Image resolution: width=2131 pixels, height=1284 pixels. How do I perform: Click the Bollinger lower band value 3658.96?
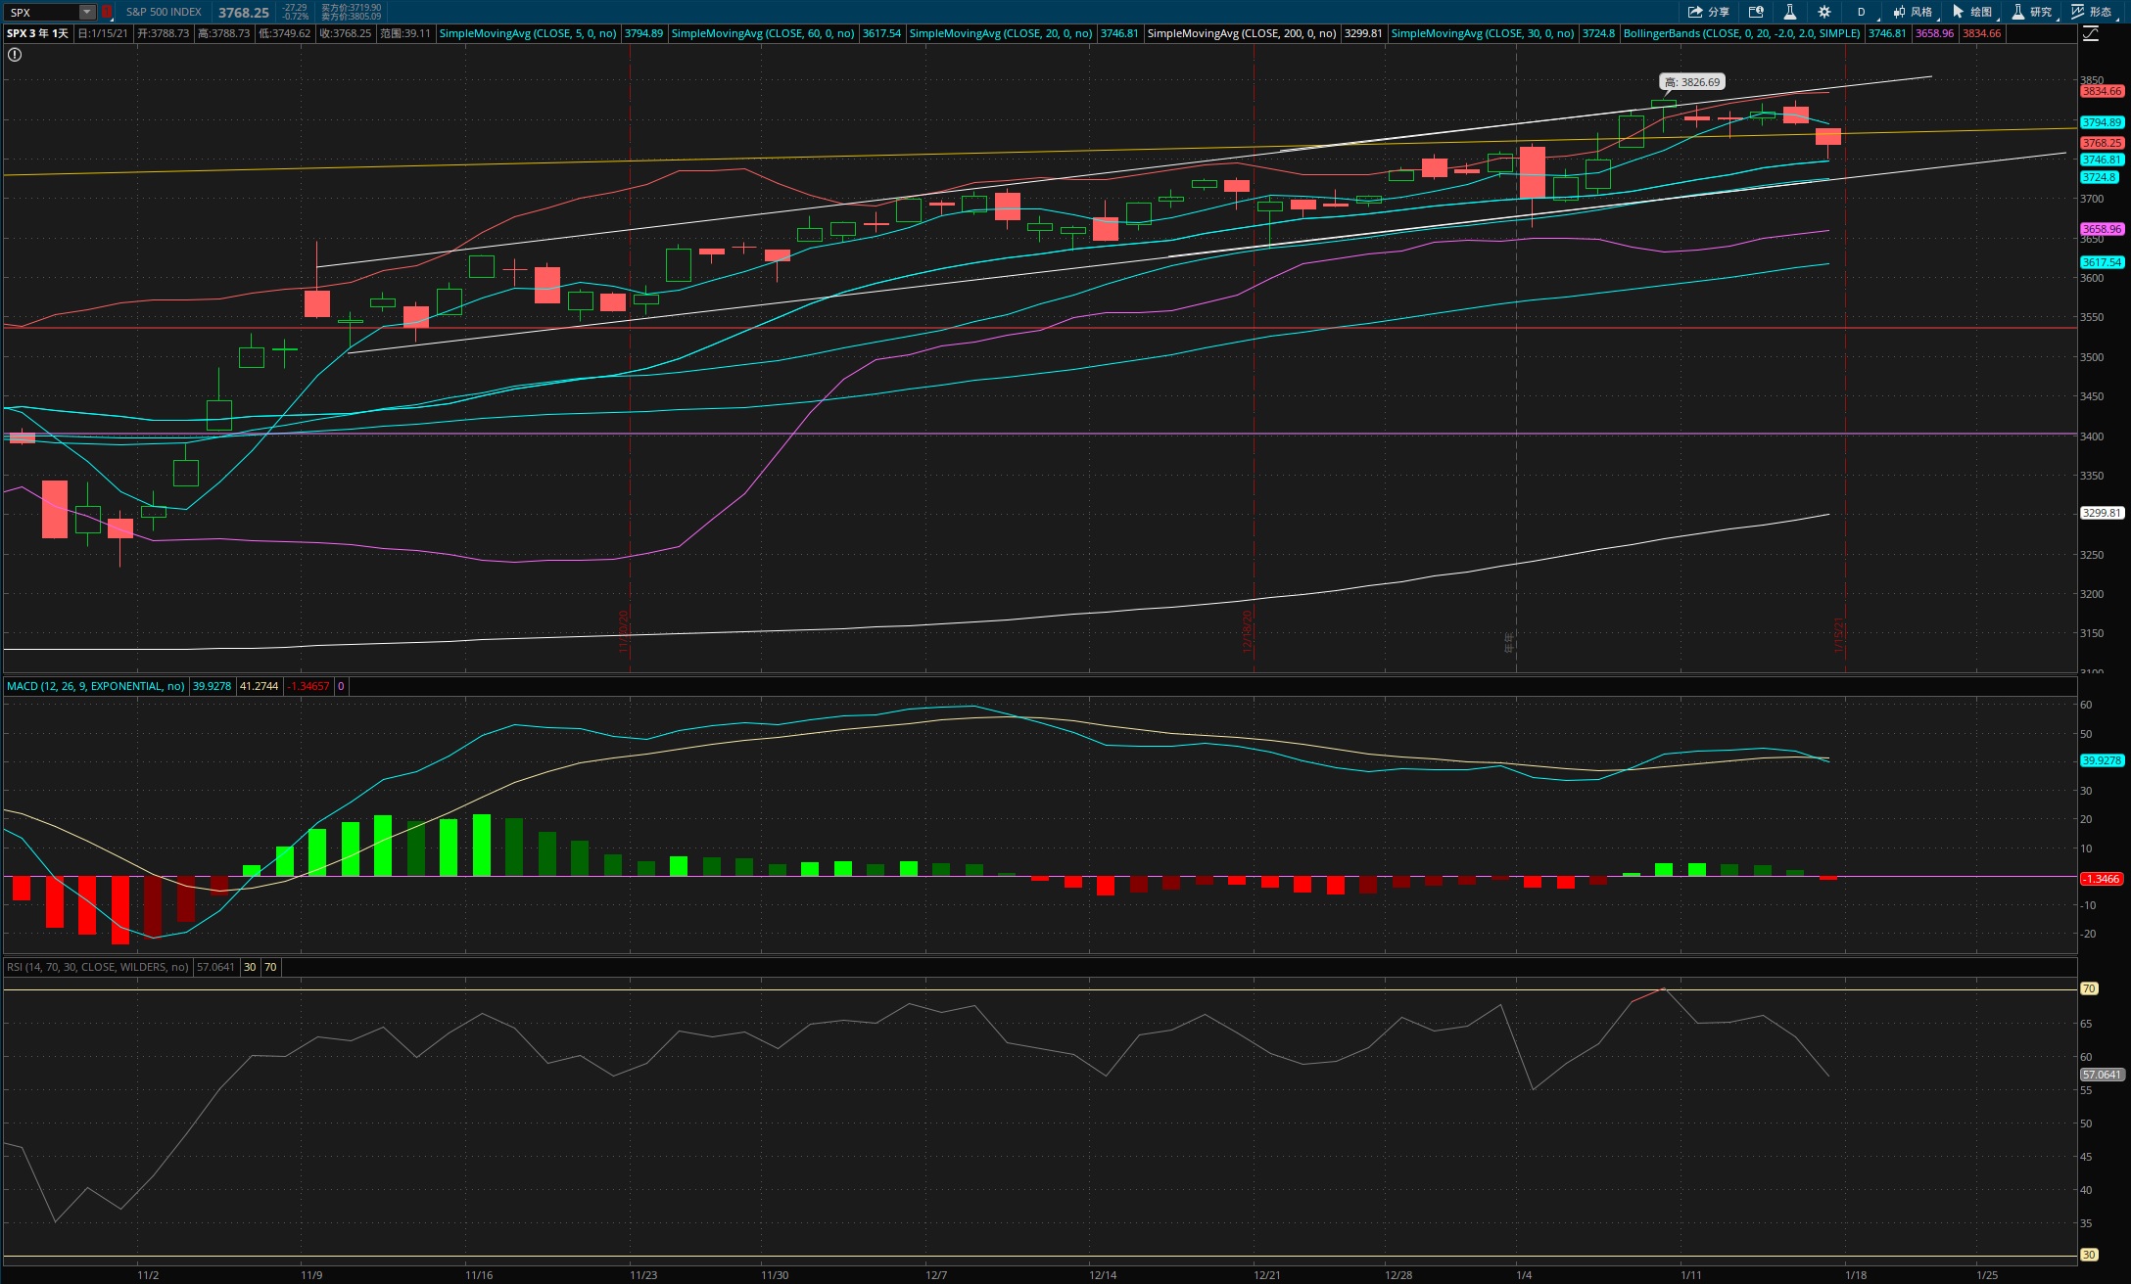(x=1934, y=33)
